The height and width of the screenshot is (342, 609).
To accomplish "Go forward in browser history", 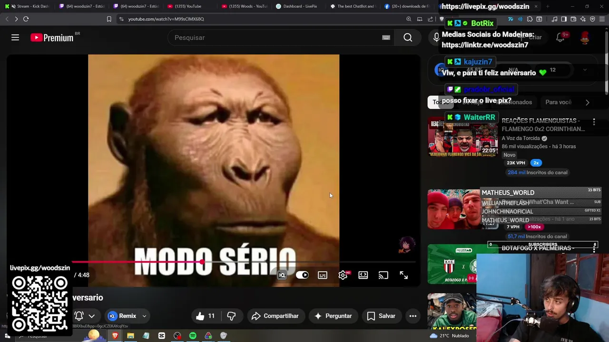I will 16,19.
